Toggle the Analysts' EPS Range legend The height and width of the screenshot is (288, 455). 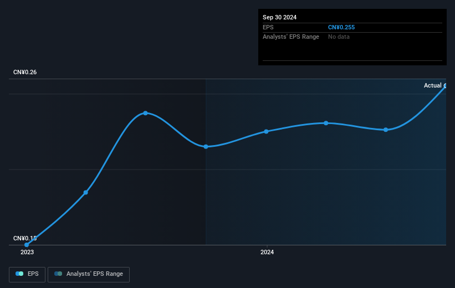[x=89, y=274]
